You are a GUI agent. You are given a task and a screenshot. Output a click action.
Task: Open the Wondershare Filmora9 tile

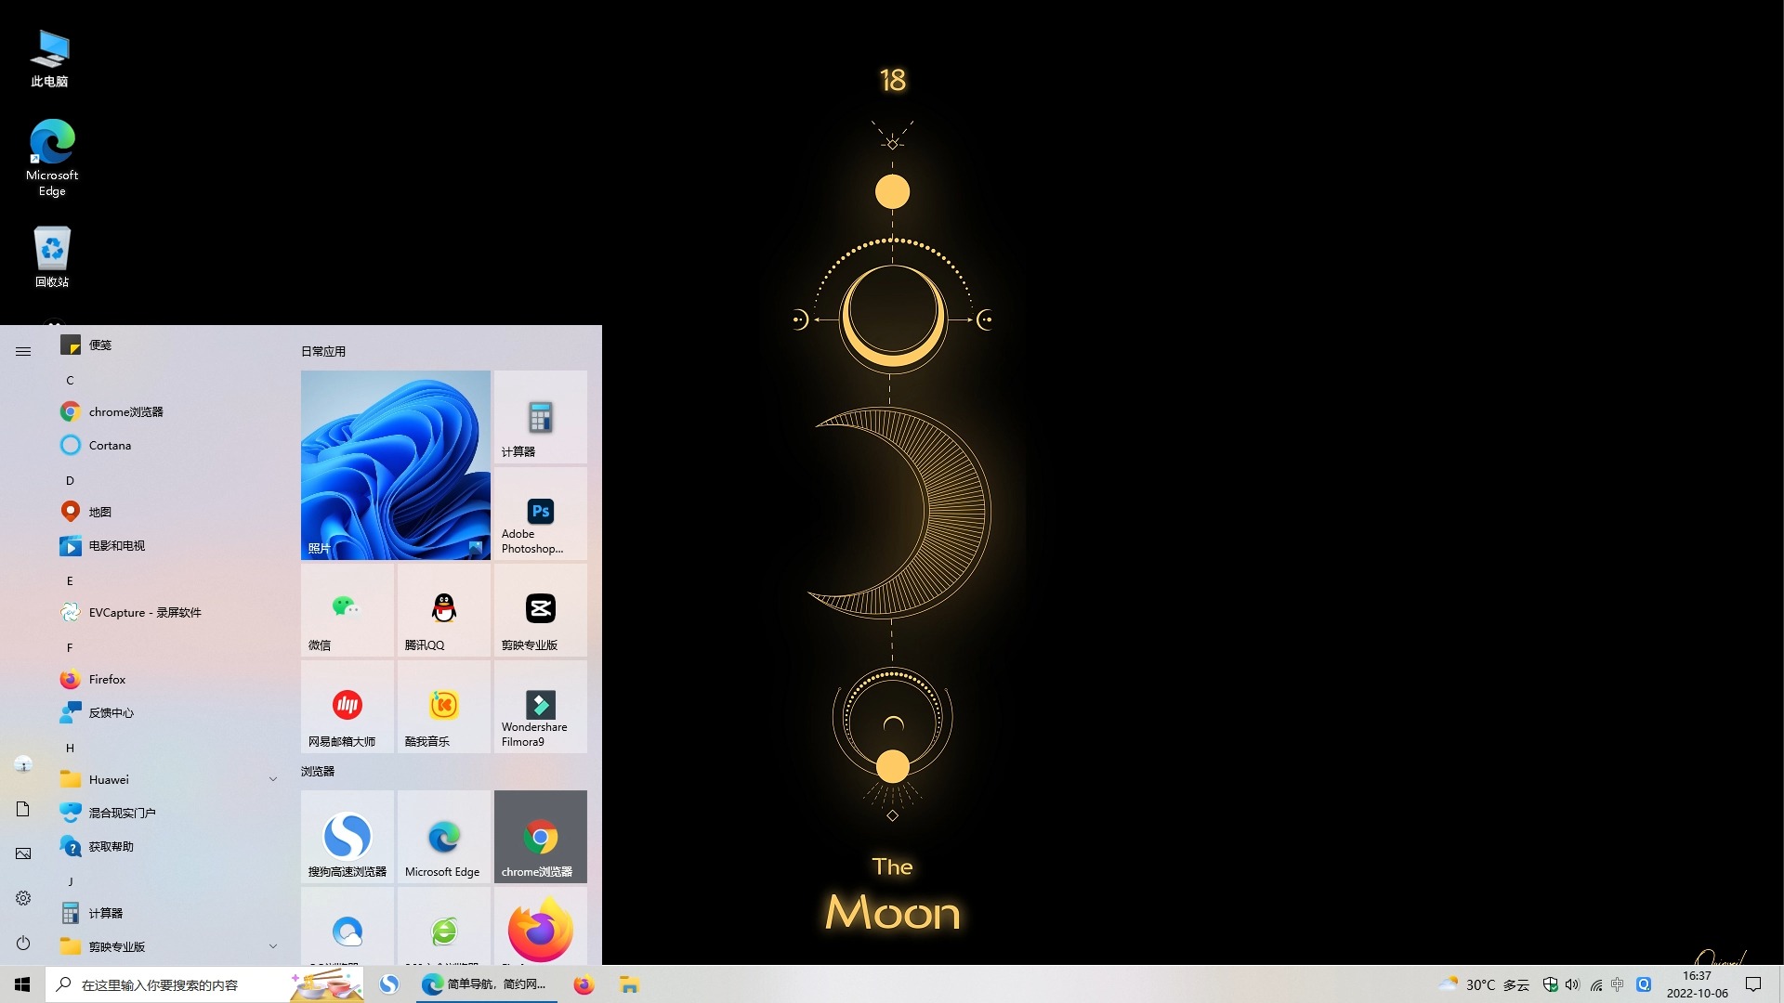pyautogui.click(x=541, y=707)
